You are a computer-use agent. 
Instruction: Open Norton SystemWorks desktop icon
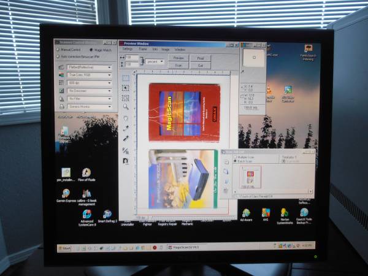(284, 212)
